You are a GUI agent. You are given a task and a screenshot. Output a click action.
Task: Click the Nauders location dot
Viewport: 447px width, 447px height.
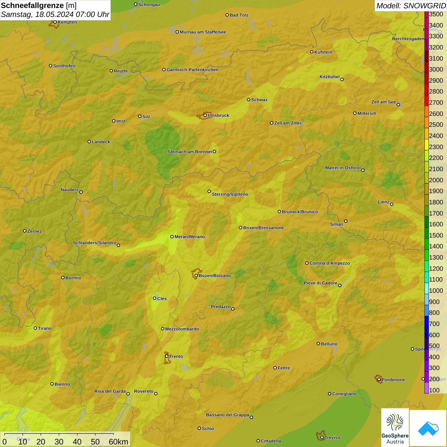pos(81,192)
